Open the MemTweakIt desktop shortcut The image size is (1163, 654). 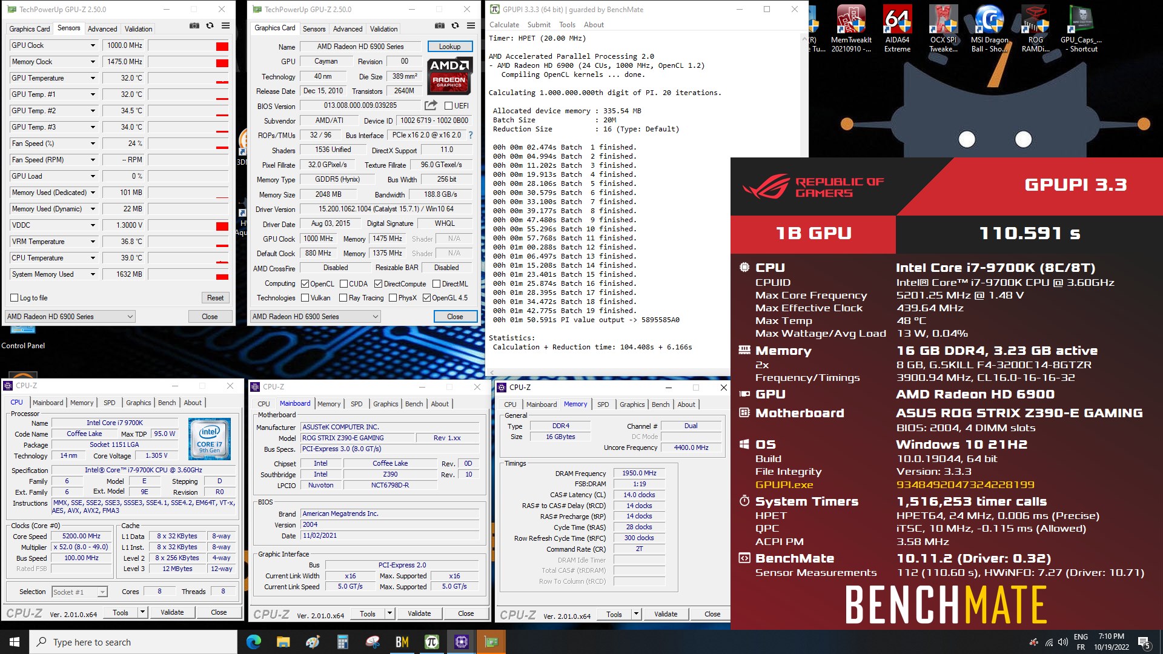coord(851,28)
